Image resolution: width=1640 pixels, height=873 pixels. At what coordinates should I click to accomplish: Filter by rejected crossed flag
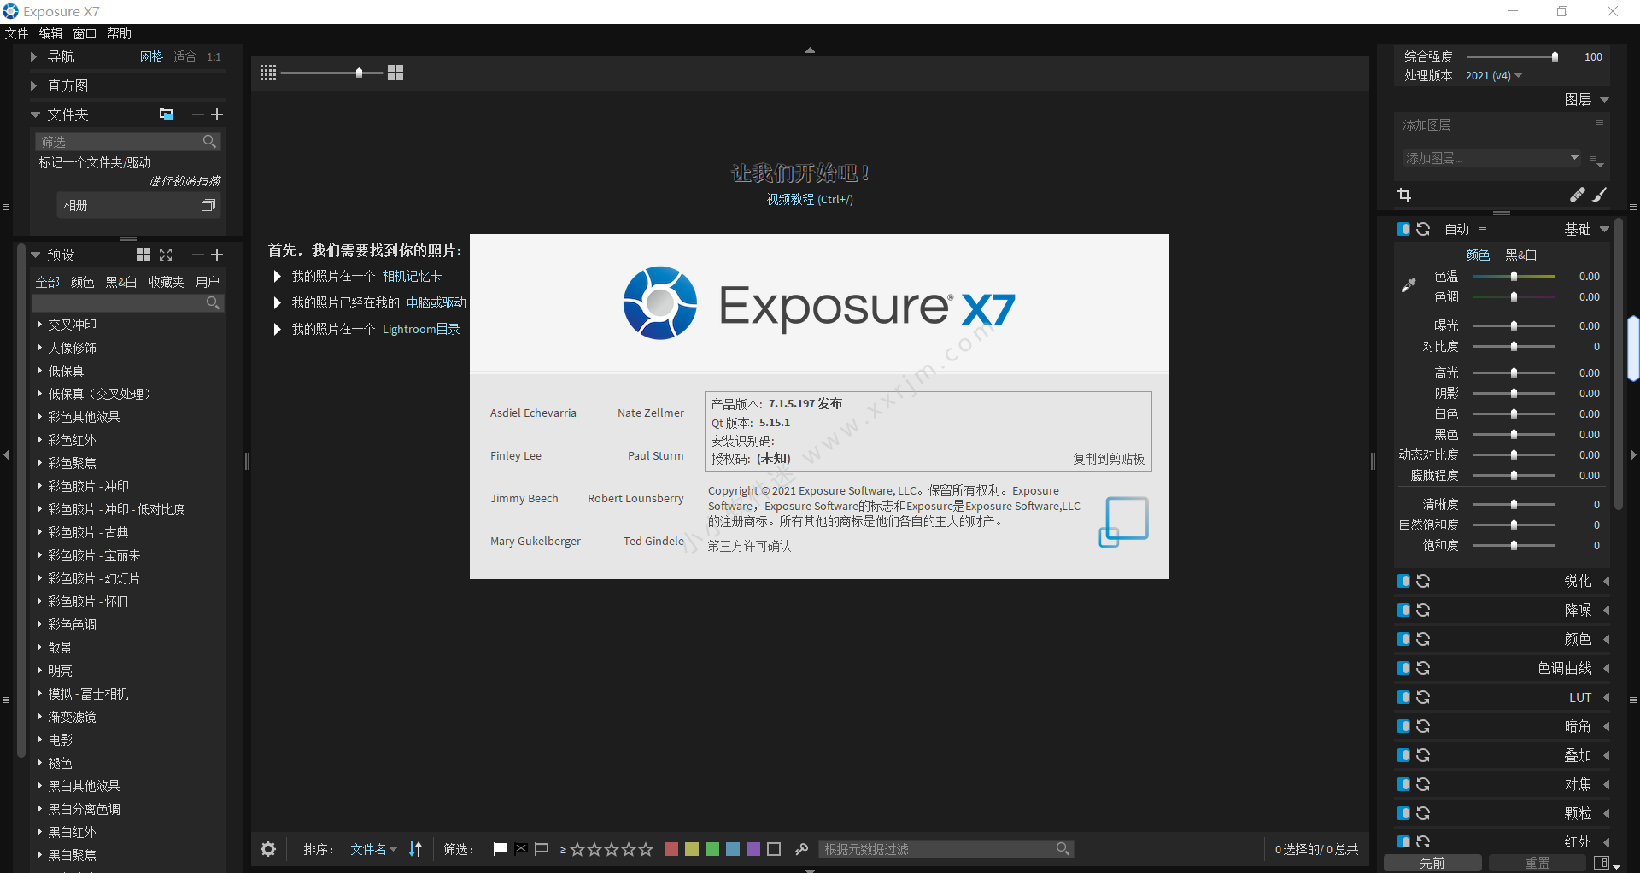(521, 849)
